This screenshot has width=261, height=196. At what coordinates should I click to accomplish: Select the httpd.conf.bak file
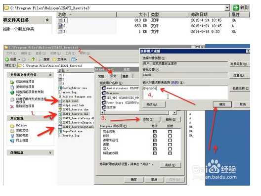point(71,105)
